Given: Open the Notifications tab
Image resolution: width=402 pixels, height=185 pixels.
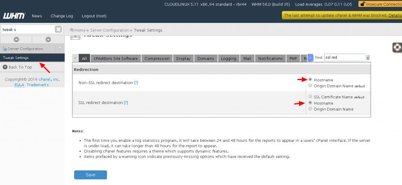Looking at the screenshot, I should point(270,58).
